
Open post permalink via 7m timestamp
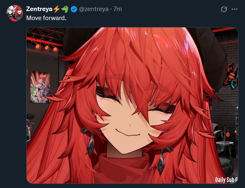[118, 9]
